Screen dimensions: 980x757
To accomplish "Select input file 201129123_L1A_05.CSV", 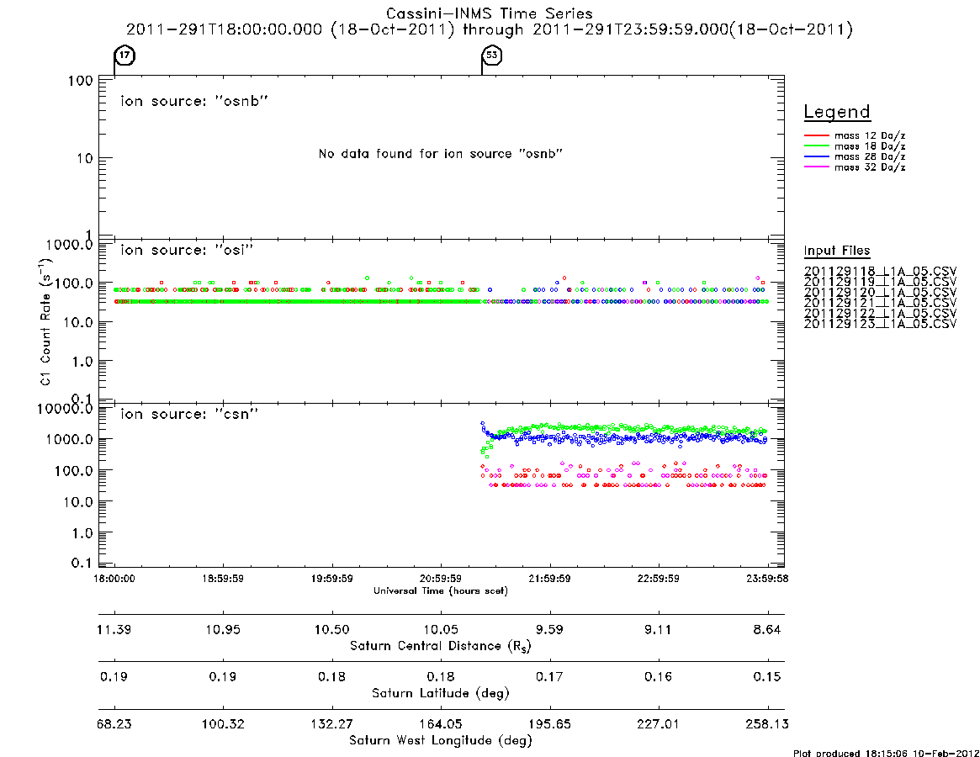I will pos(880,324).
